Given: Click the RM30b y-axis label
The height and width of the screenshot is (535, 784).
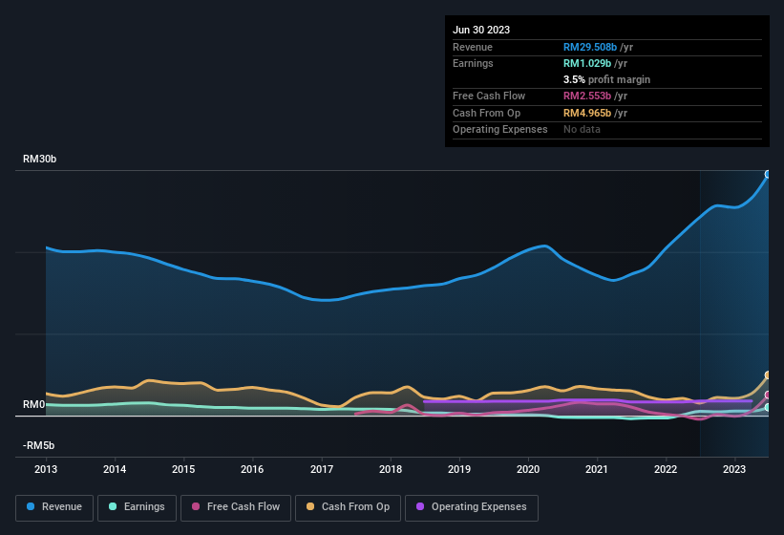Looking at the screenshot, I should (x=39, y=159).
